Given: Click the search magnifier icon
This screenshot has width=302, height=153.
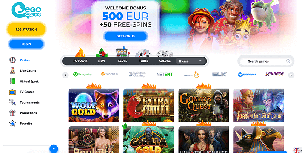Looking at the screenshot, I should pos(288,61).
